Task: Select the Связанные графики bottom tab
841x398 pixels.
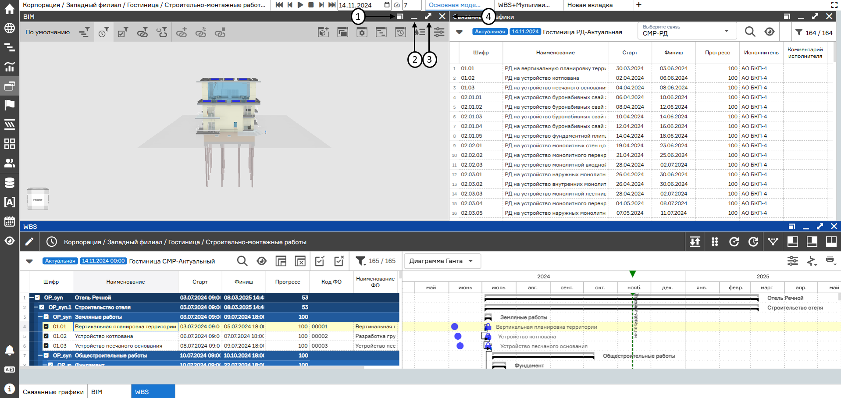Action: [x=53, y=391]
